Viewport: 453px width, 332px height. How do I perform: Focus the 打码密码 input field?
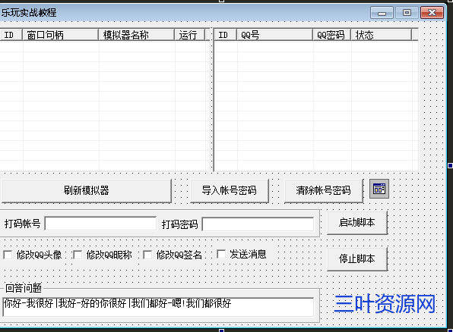coord(258,224)
